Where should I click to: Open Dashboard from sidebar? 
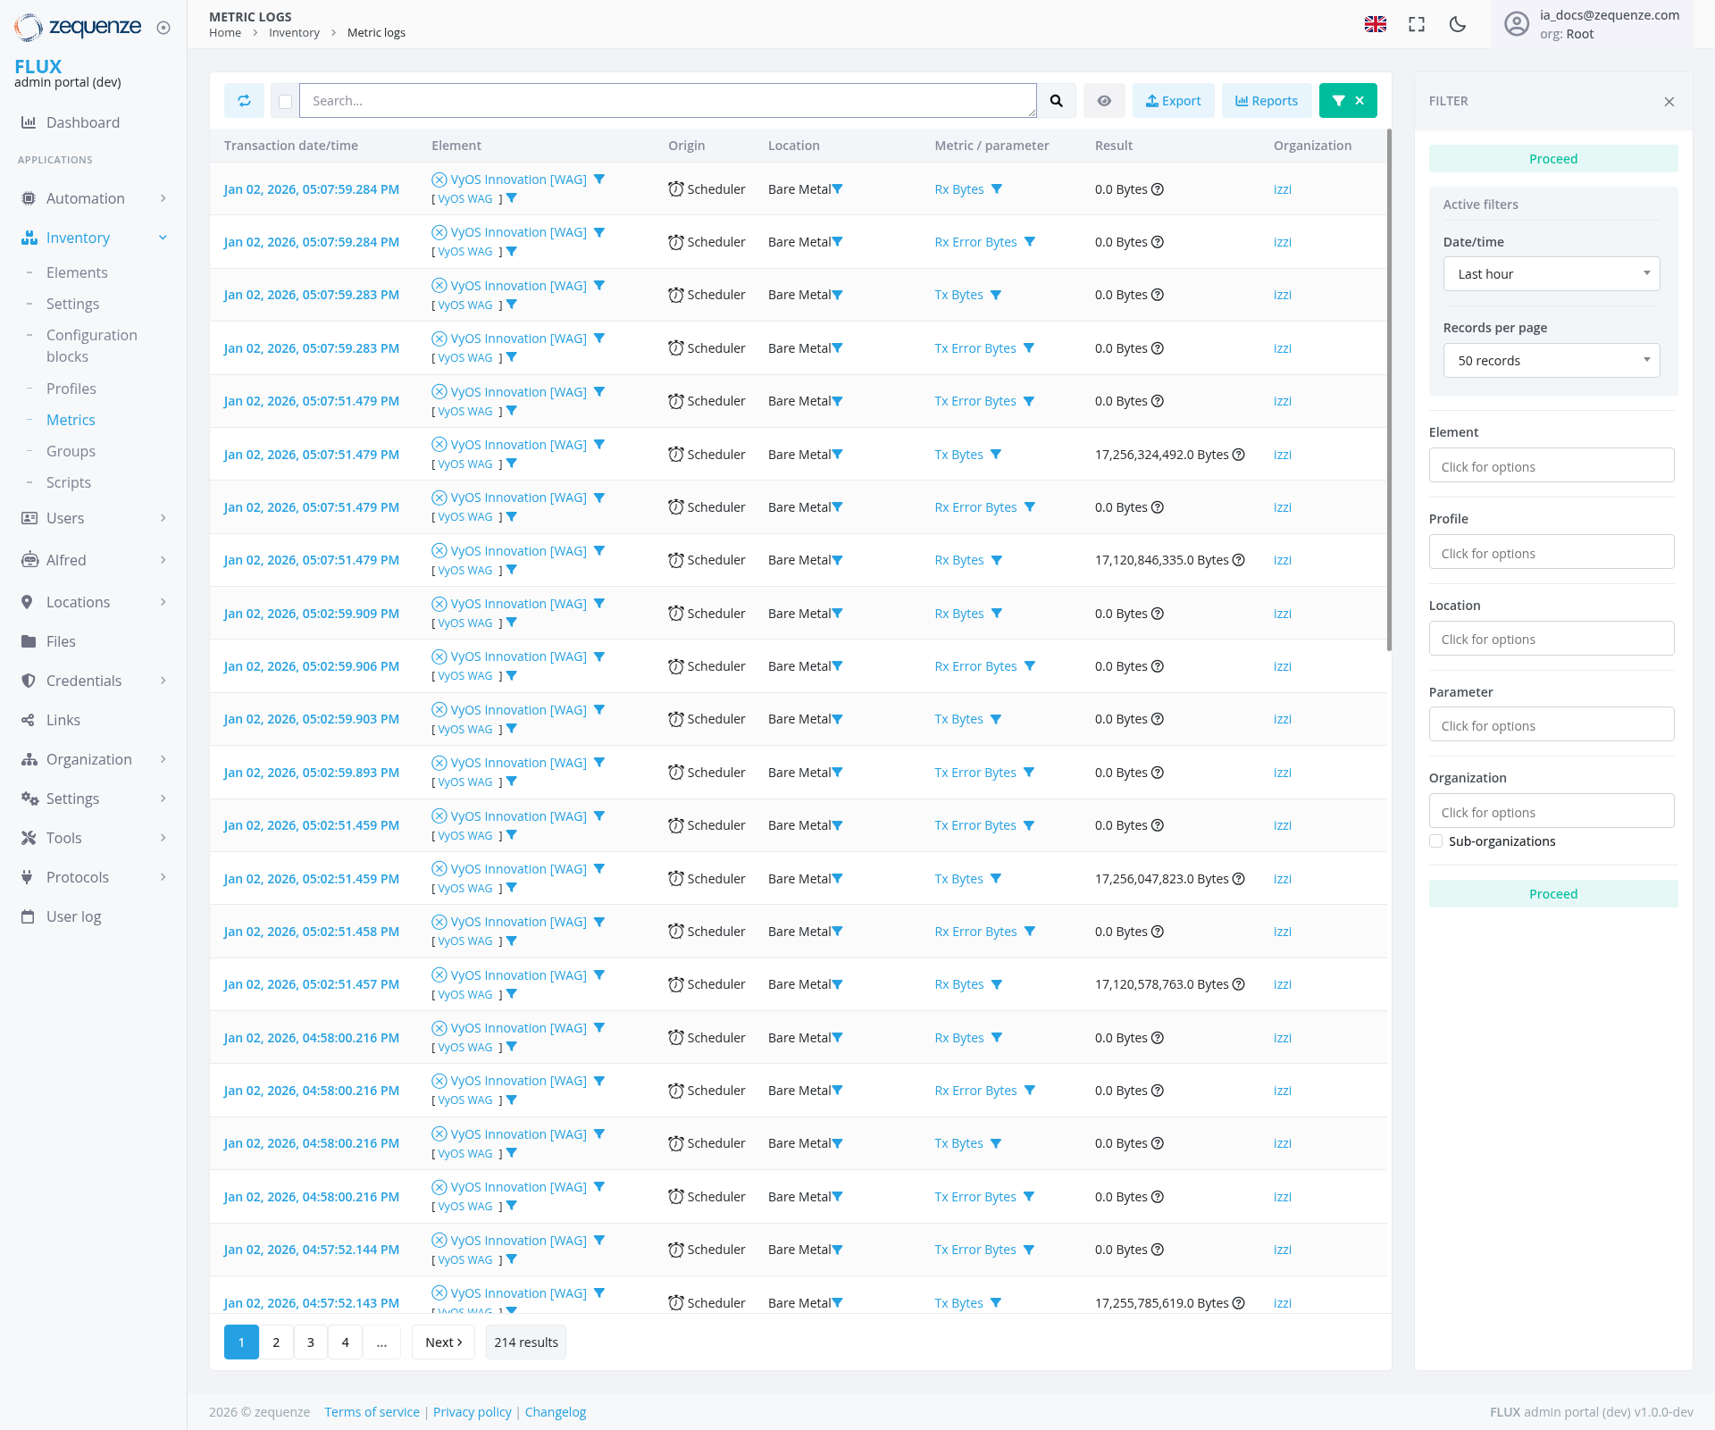click(83, 122)
